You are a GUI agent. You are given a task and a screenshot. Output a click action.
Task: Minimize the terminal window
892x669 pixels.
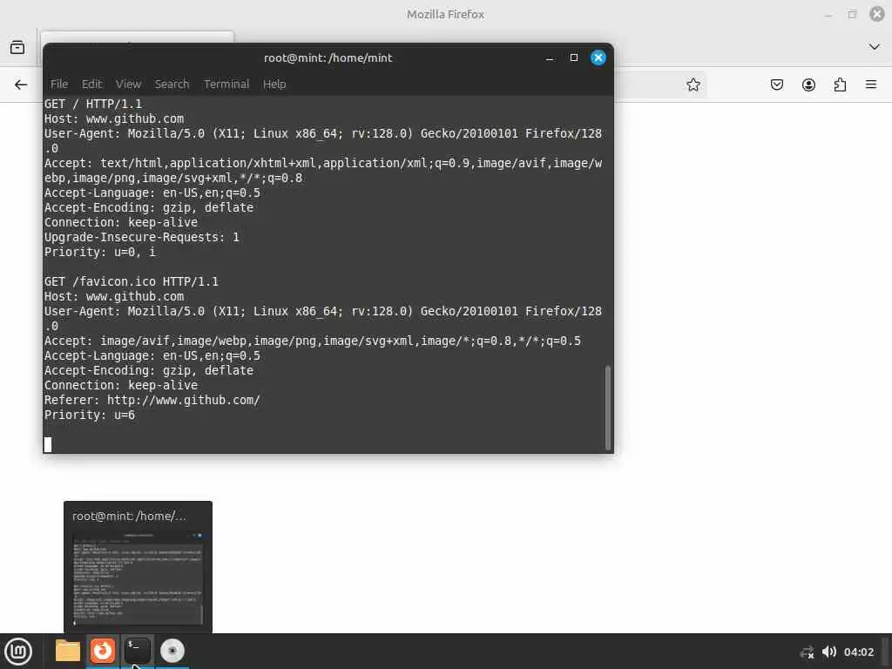tap(550, 58)
